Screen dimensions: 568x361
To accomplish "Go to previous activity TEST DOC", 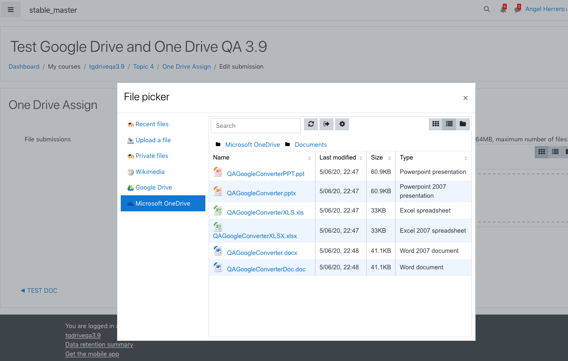I will [39, 291].
